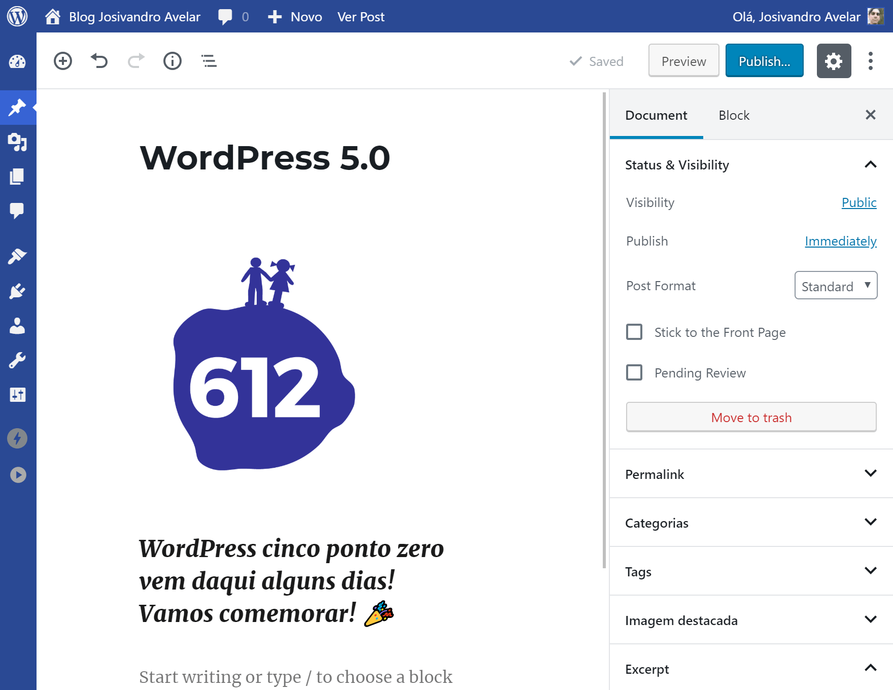Check Stick to the Front Page
The height and width of the screenshot is (690, 893).
pyautogui.click(x=634, y=332)
